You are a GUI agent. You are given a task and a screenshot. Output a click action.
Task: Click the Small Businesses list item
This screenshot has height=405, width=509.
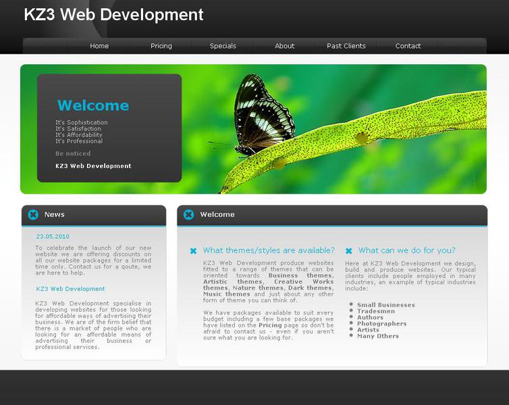[386, 305]
